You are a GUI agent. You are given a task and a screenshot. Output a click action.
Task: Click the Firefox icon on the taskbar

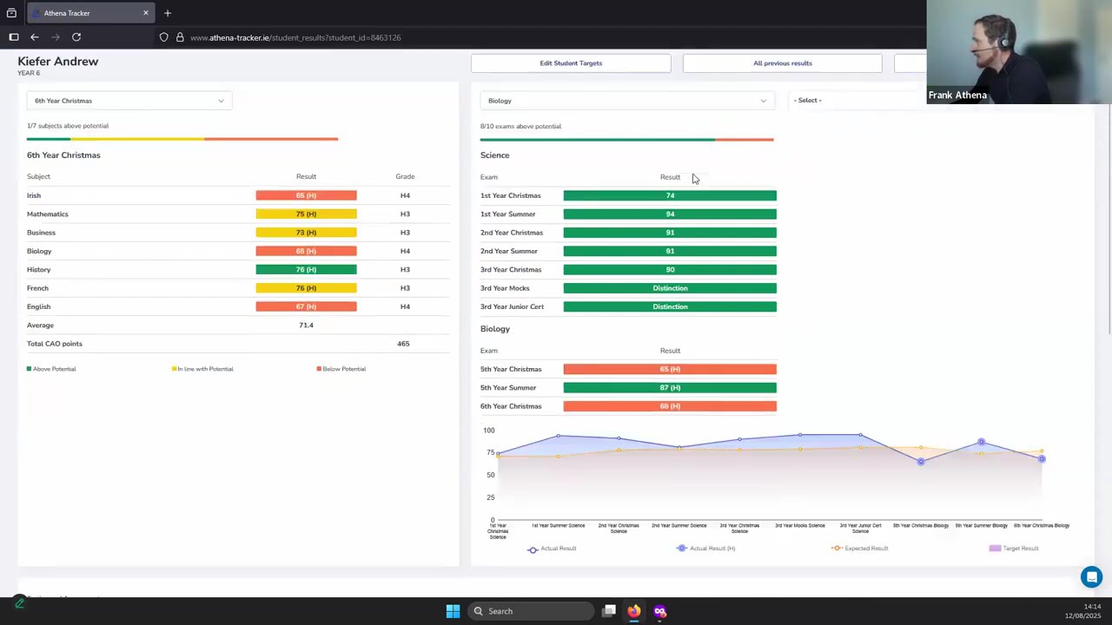tap(634, 611)
